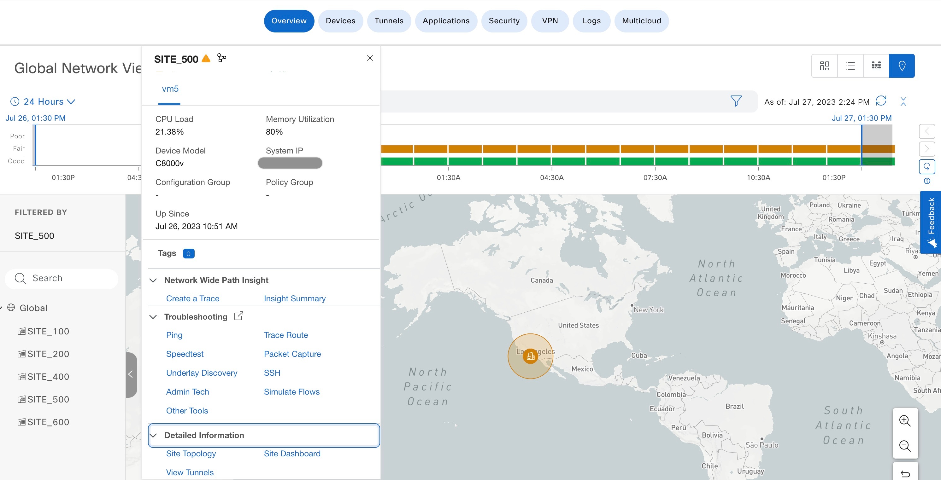Open site topology via the network icon beside SITE_500
This screenshot has height=480, width=941.
coord(222,58)
